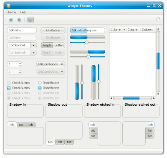Select active tab in bottom-tabbed notebook
Viewport: 167px width, 158px height.
click(51, 142)
